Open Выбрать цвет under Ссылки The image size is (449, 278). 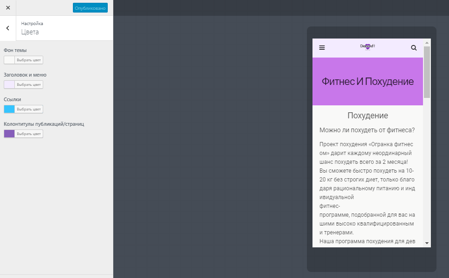click(x=29, y=110)
